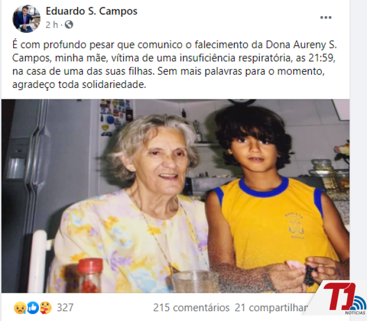Image resolution: width=367 pixels, height=321 pixels.
Task: Open the post timestamp 2 h
Action: click(52, 25)
